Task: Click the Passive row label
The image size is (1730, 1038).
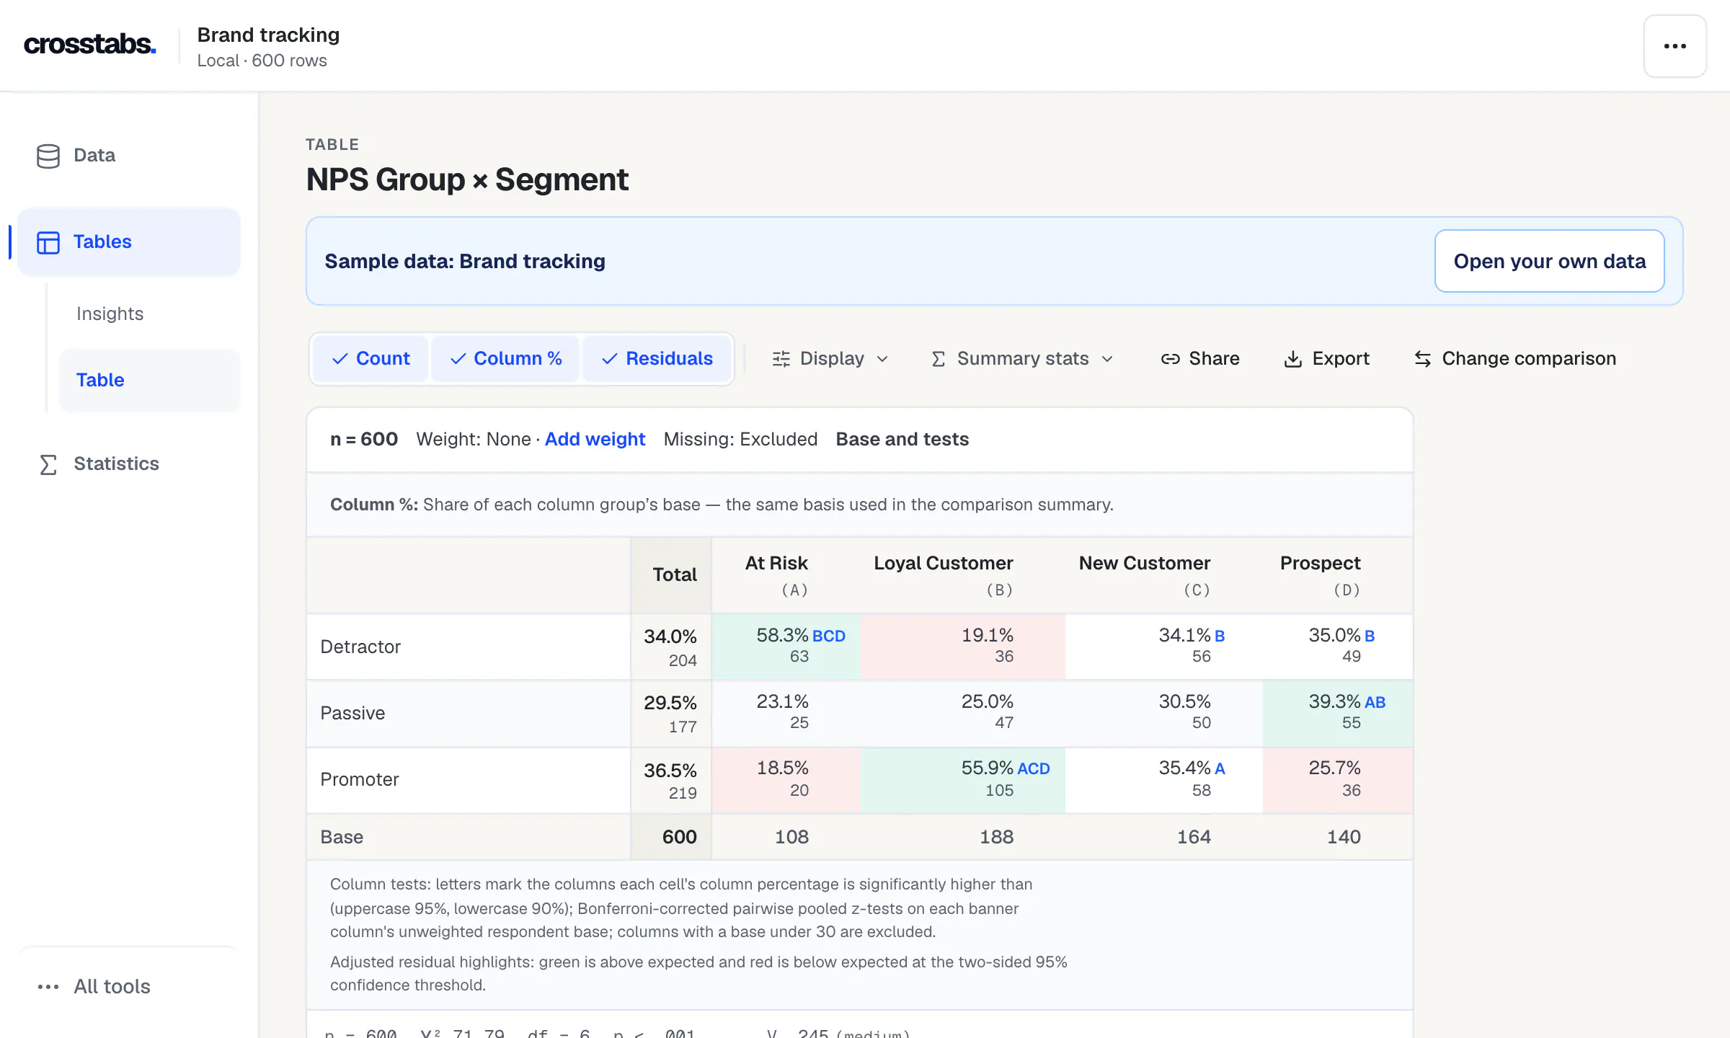Action: coord(352,713)
